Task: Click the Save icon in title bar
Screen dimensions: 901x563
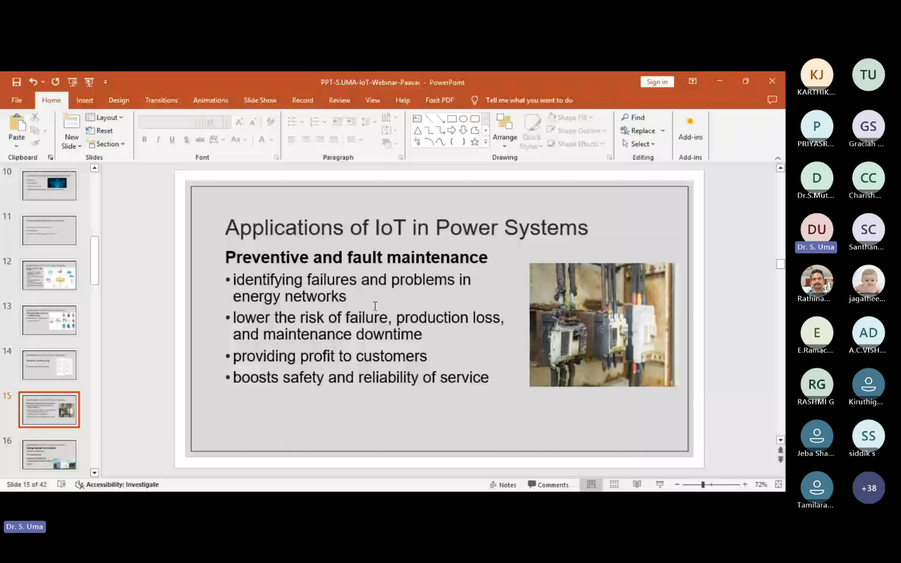Action: point(17,82)
